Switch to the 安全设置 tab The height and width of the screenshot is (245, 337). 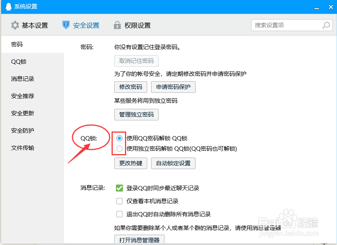click(81, 25)
